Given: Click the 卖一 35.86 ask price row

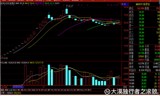Looking at the screenshot, I should (144, 25).
